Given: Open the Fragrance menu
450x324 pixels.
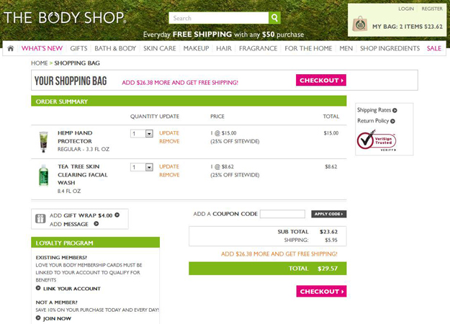Looking at the screenshot, I should click(x=258, y=48).
